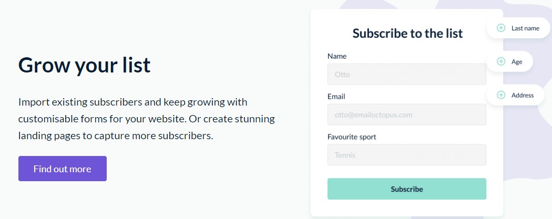The width and height of the screenshot is (552, 219).
Task: Focus the Favourite sport input showing Tennis
Action: point(406,155)
